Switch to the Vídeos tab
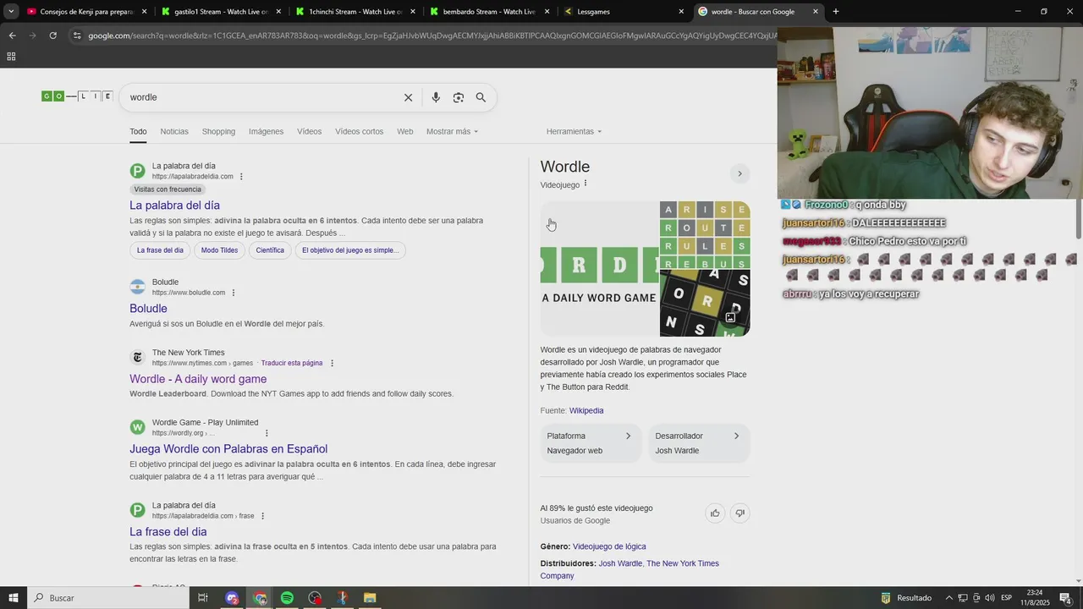Image resolution: width=1083 pixels, height=609 pixels. pos(309,131)
